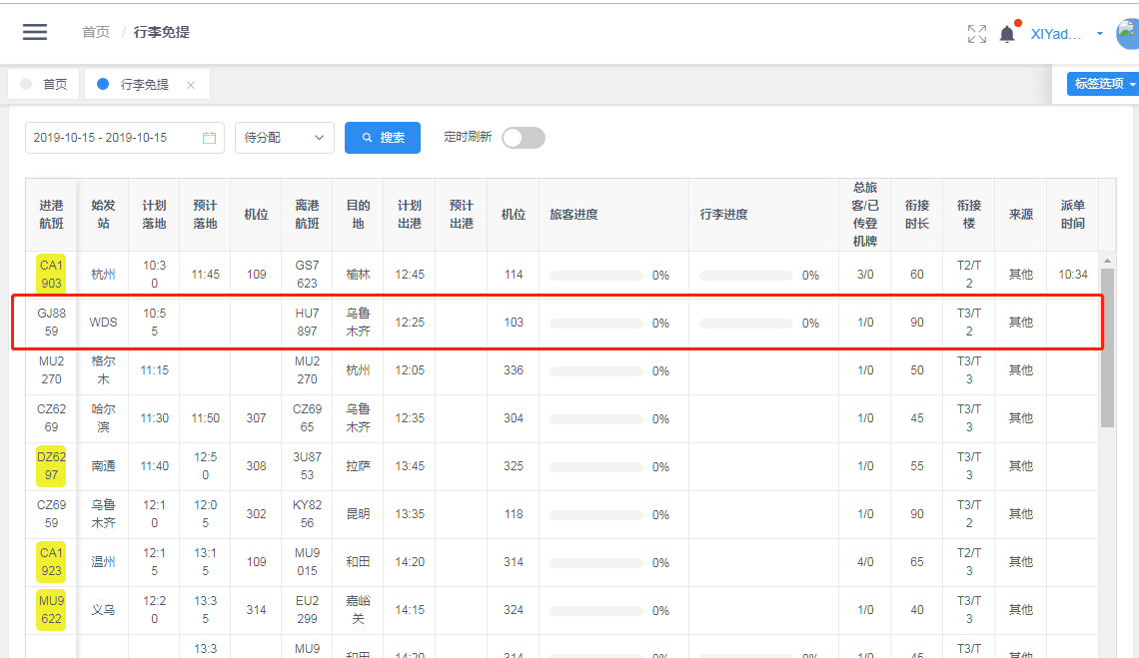Image resolution: width=1139 pixels, height=658 pixels.
Task: Select the 行李免提 tab
Action: click(x=145, y=84)
